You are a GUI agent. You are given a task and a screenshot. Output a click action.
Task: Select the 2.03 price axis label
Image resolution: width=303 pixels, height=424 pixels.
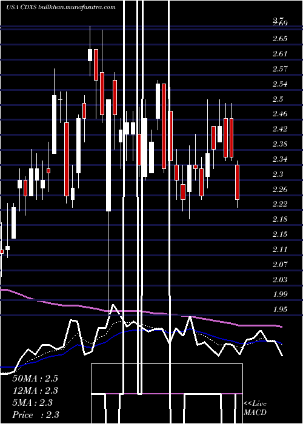tap(280, 280)
